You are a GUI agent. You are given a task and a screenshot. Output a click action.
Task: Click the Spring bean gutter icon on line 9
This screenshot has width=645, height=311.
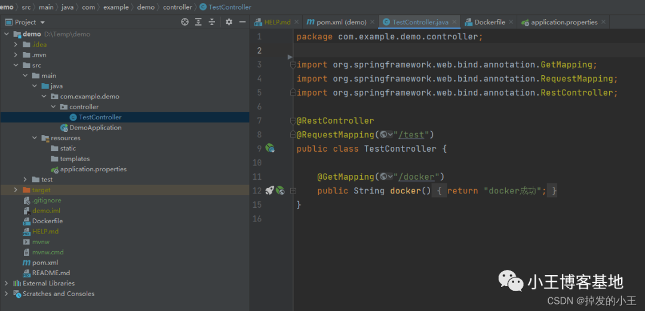(270, 148)
